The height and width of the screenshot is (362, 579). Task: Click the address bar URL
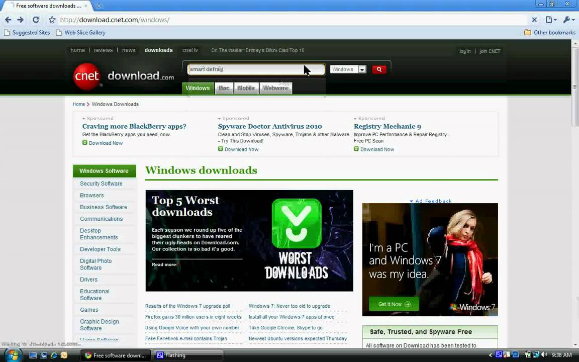tap(115, 20)
